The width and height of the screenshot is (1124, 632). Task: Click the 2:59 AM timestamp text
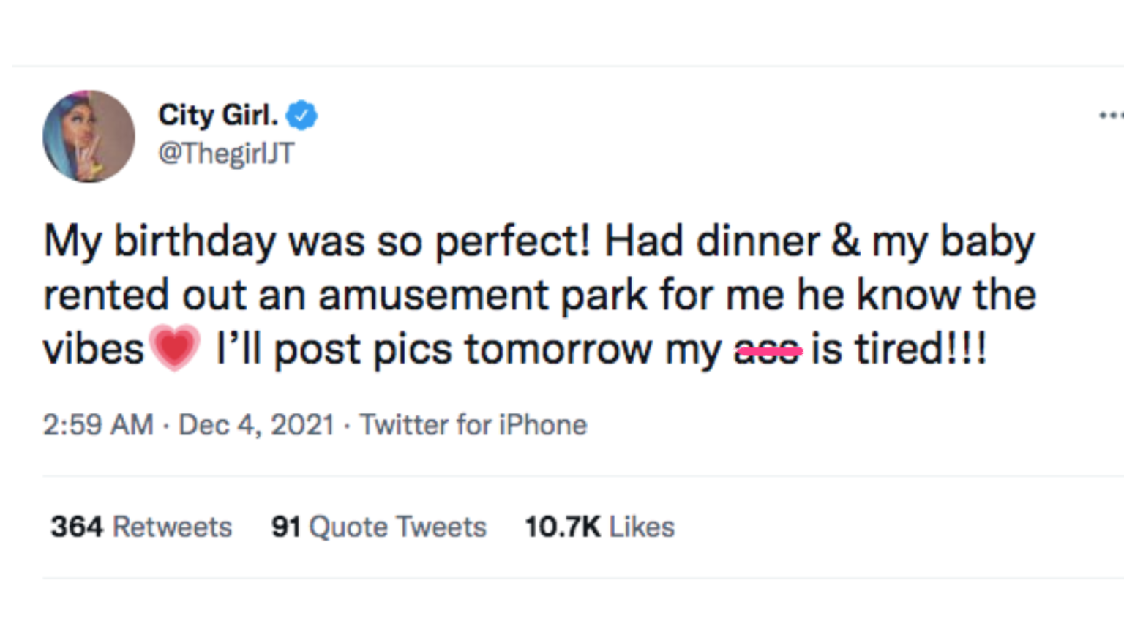tap(98, 425)
